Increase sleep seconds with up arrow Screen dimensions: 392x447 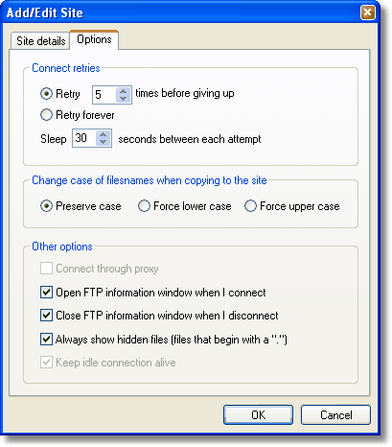coord(104,134)
